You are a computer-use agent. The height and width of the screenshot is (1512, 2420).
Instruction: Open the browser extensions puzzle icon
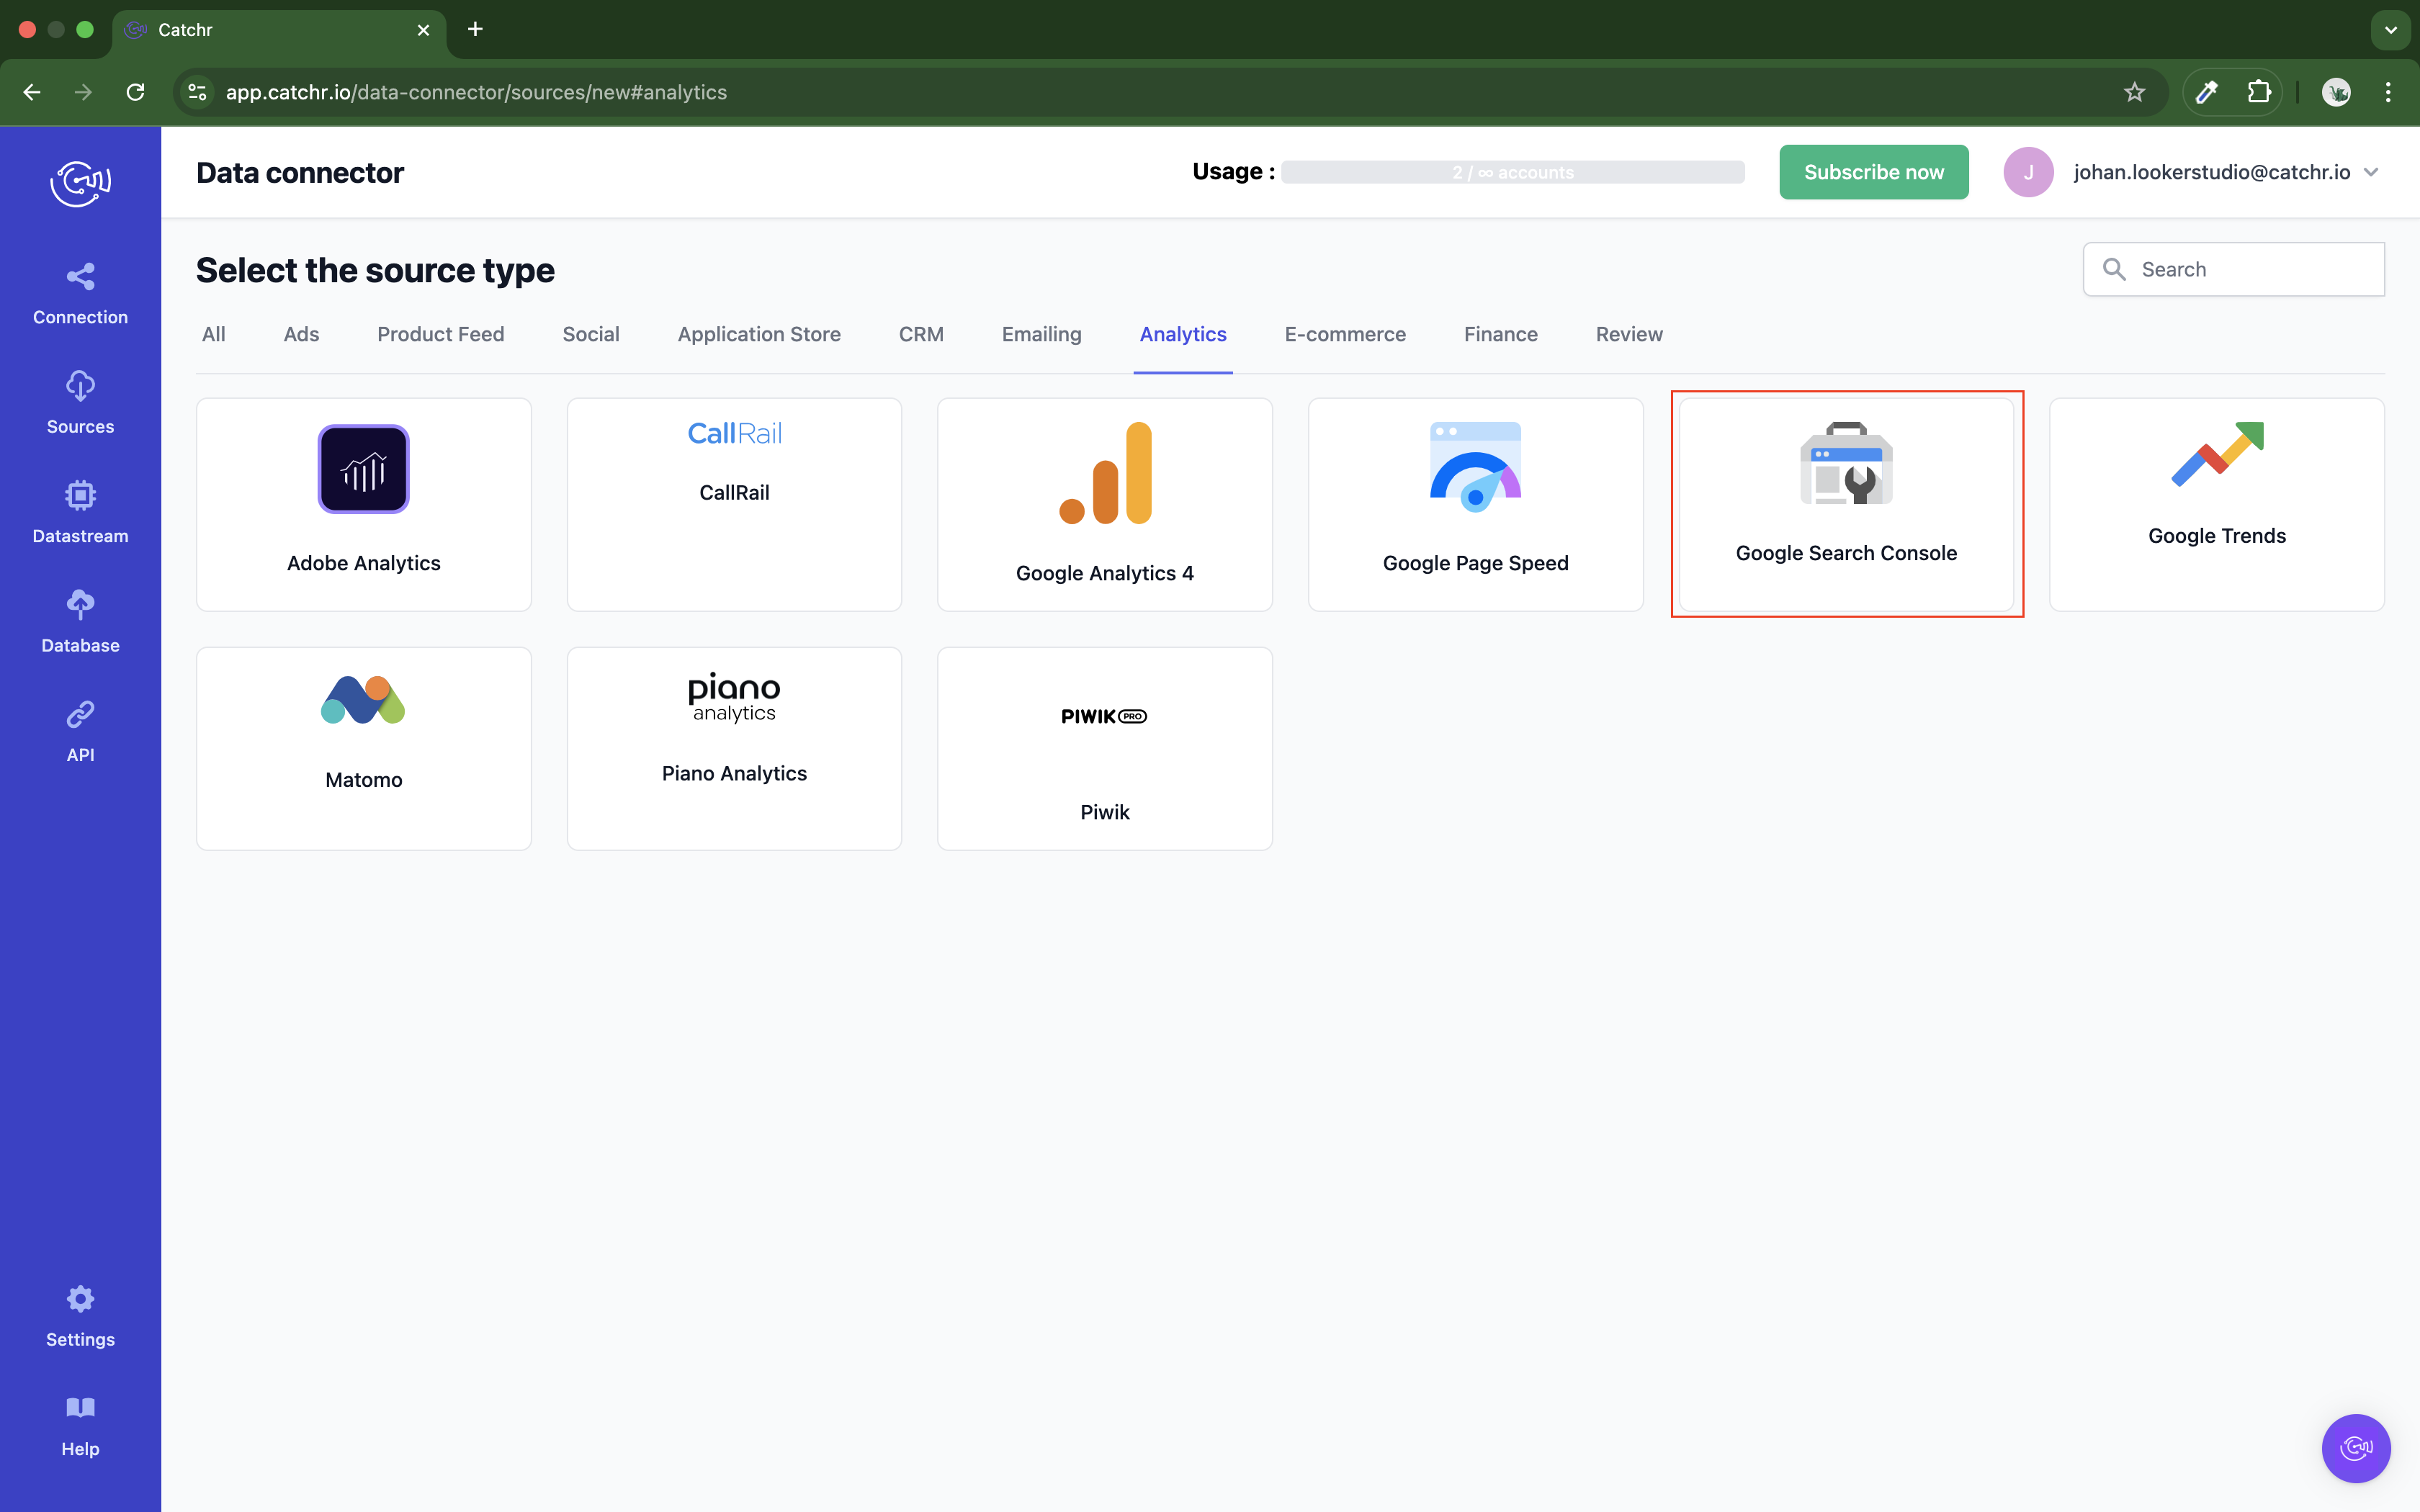pyautogui.click(x=2259, y=92)
